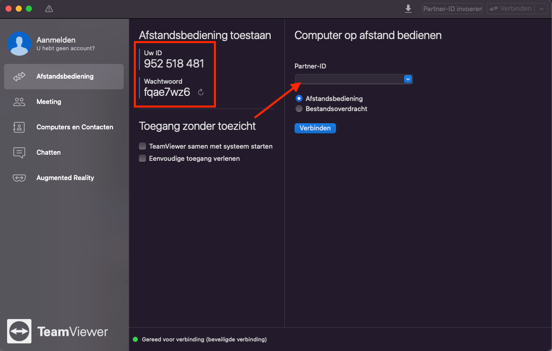Click the warning triangle icon in title bar
The width and height of the screenshot is (552, 351).
(49, 9)
